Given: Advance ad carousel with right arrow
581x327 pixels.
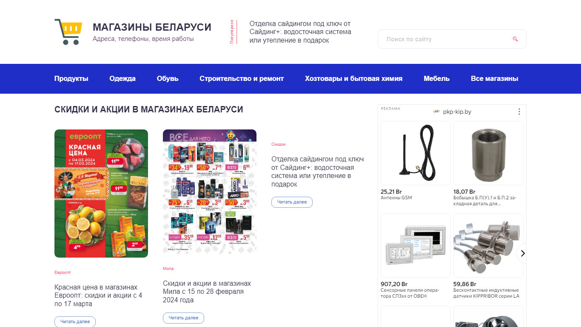Looking at the screenshot, I should [x=523, y=253].
